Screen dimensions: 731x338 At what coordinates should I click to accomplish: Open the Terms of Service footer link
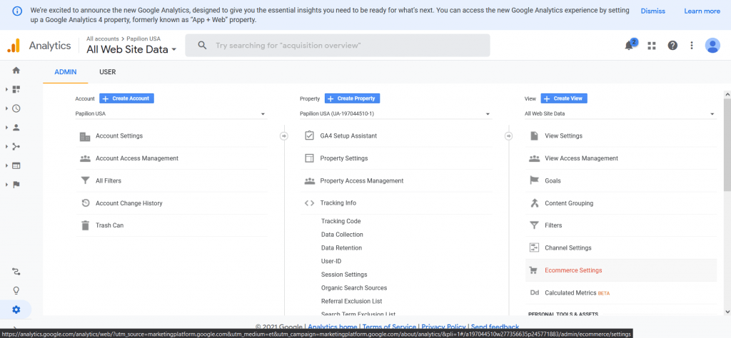389,327
